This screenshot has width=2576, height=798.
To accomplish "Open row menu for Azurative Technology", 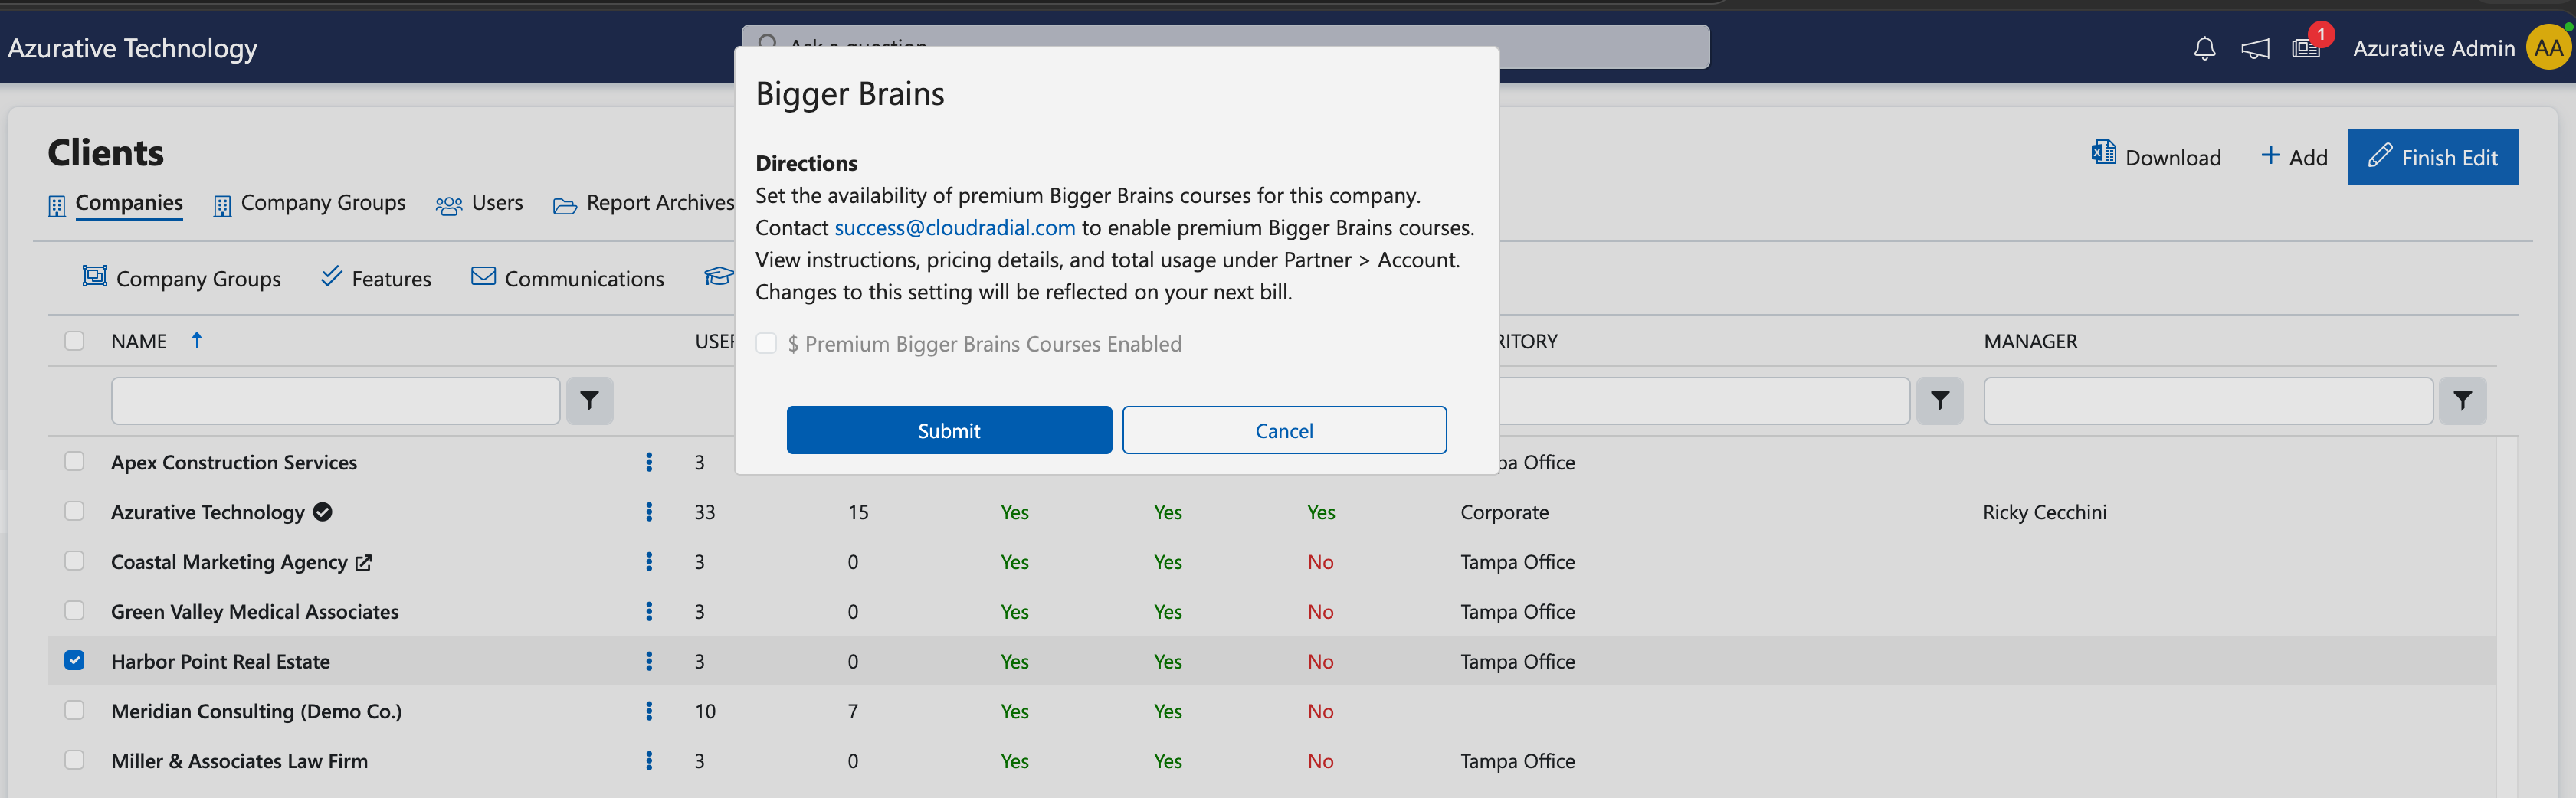I will point(649,512).
